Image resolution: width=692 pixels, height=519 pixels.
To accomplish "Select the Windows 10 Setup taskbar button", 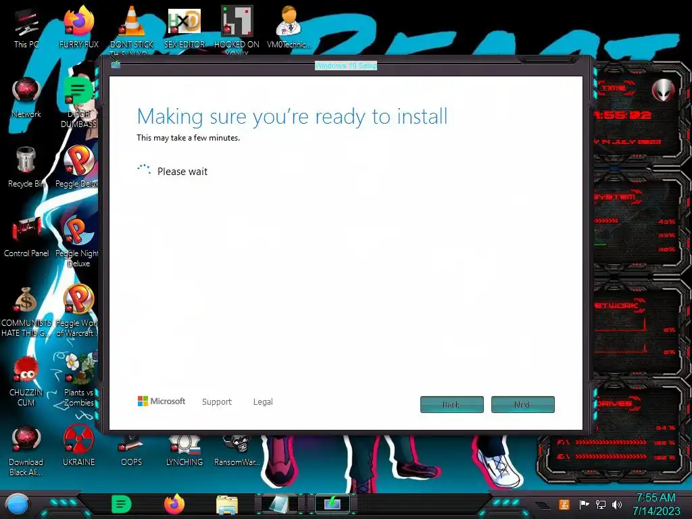I will pyautogui.click(x=332, y=504).
